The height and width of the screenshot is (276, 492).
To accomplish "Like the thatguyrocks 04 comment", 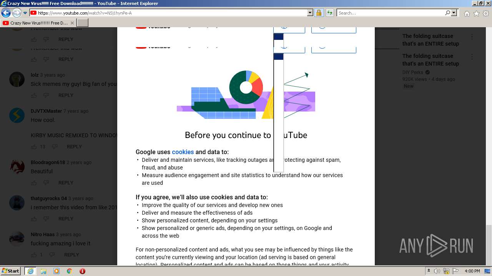I will coord(34,219).
